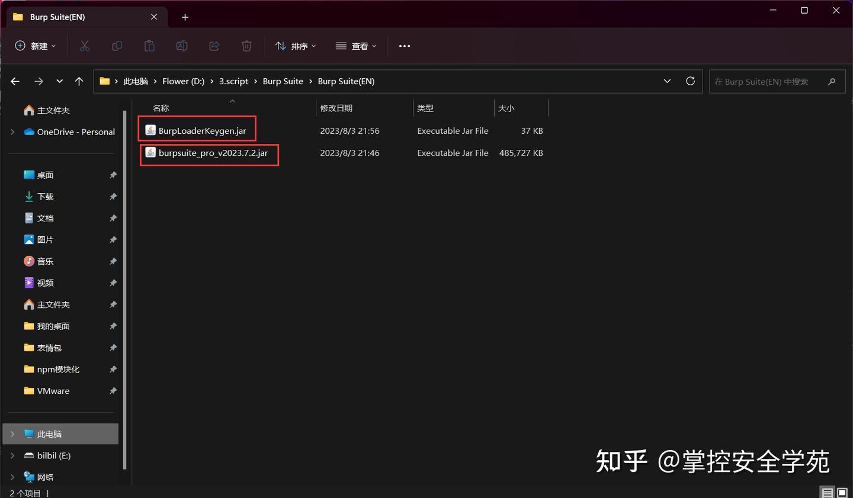
Task: Go forward with the right arrow
Action: (39, 81)
